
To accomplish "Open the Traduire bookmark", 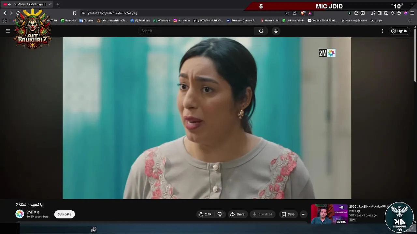I will point(86,20).
